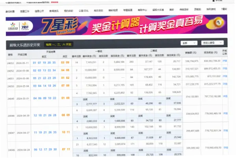The image size is (236, 158).
Task: Click the 34,722 second-prize amount cell
Action: (x=149, y=121)
